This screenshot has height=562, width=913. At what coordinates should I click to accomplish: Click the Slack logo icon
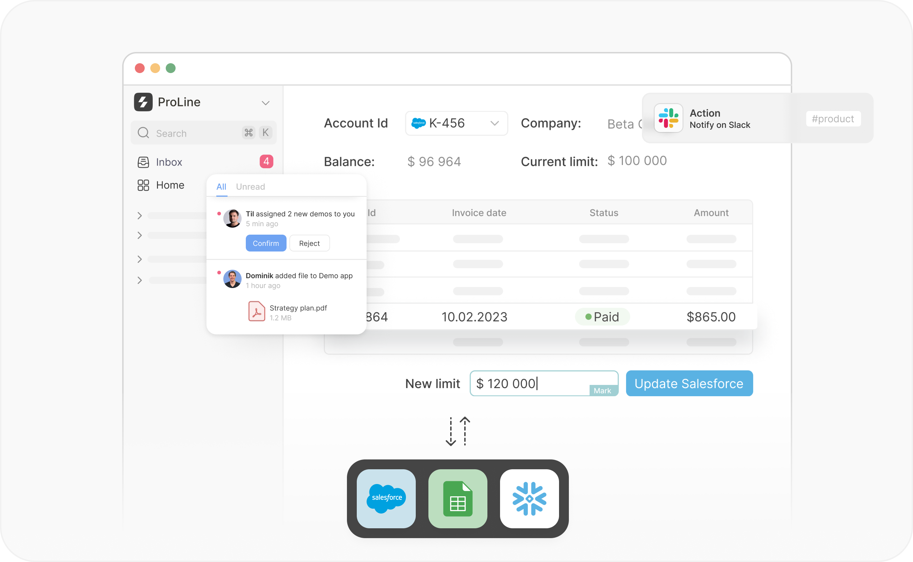(668, 118)
